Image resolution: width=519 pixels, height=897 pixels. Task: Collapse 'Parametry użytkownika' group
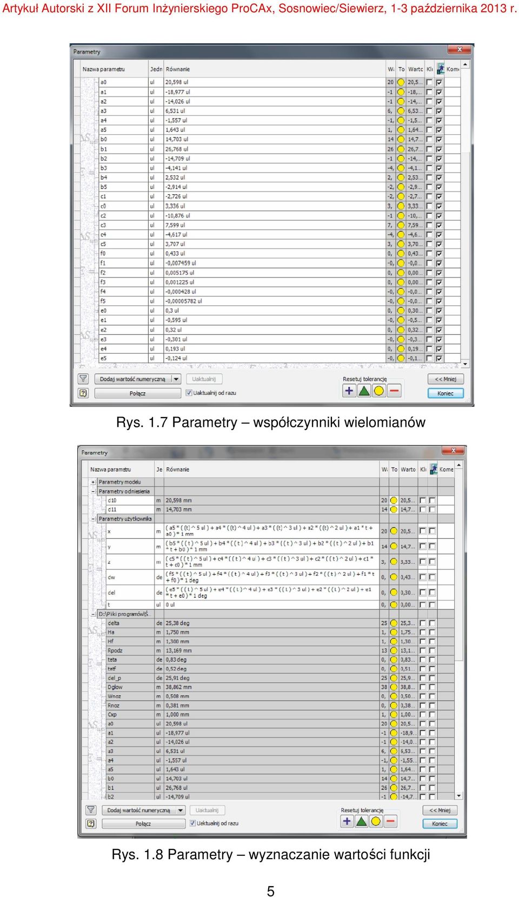click(x=93, y=519)
